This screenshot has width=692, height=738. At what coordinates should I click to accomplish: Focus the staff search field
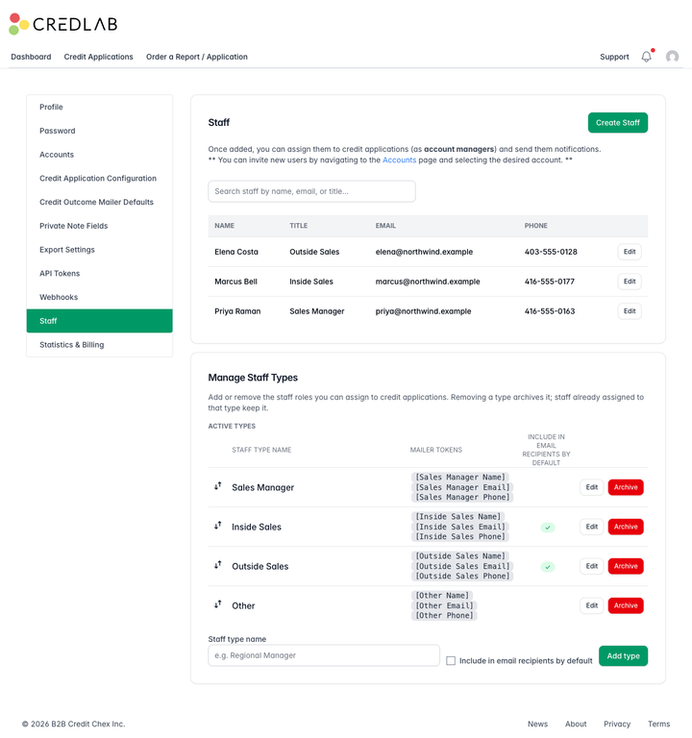pos(311,191)
